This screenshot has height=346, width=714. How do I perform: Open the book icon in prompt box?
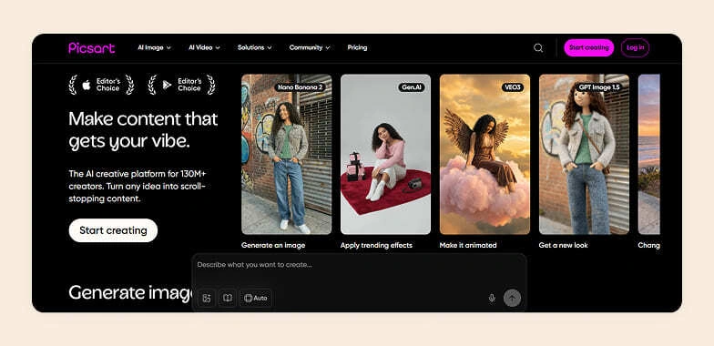(228, 299)
